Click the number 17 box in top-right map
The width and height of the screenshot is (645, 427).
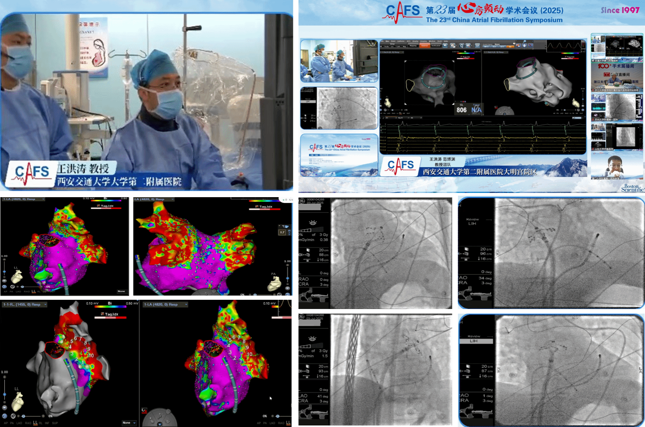tap(282, 232)
